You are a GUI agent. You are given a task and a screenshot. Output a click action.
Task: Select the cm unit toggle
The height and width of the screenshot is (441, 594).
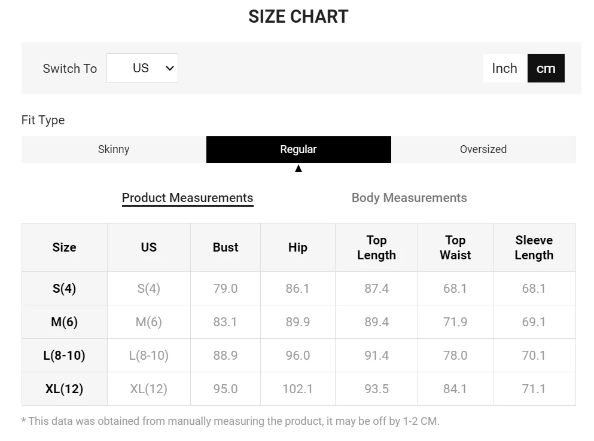coord(546,68)
